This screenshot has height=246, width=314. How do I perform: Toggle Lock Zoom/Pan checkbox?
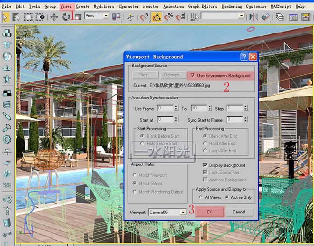[x=205, y=172]
